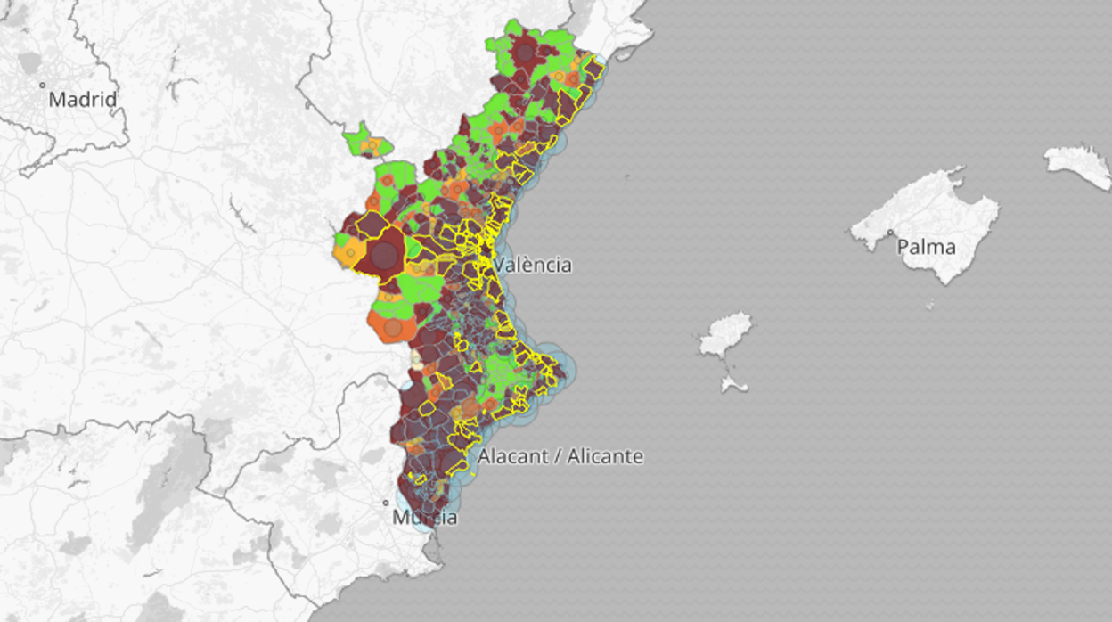This screenshot has width=1112, height=622.
Task: Click the Murcia city dot marker
Action: coord(386,503)
